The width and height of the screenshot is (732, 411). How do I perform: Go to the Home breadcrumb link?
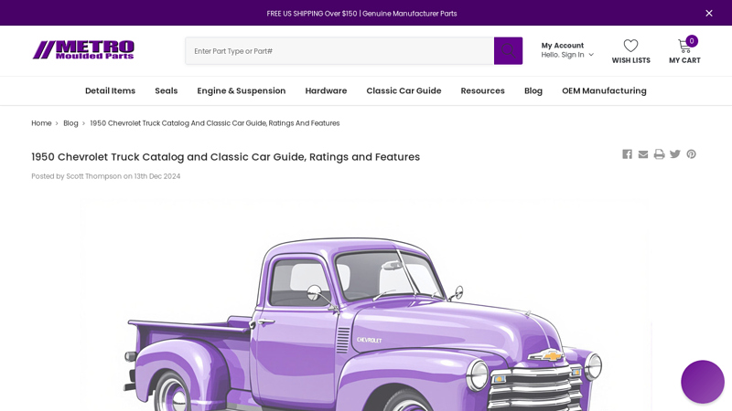[x=41, y=123]
